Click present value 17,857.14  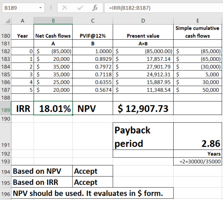tap(143, 59)
